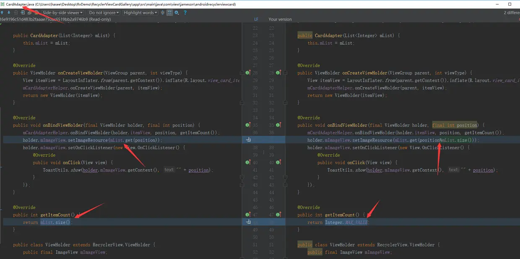Click Integer.MAX_VALUE in right pane
520x259 pixels.
tap(347, 222)
